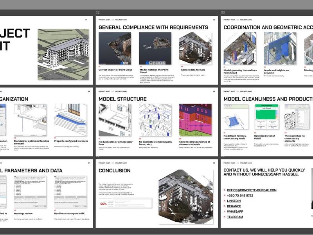Select the building render on the title slide
Image resolution: width=313 pixels, height=235 pixels.
(x=63, y=54)
